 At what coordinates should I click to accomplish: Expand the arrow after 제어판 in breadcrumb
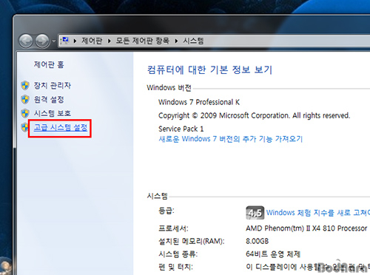(x=110, y=41)
